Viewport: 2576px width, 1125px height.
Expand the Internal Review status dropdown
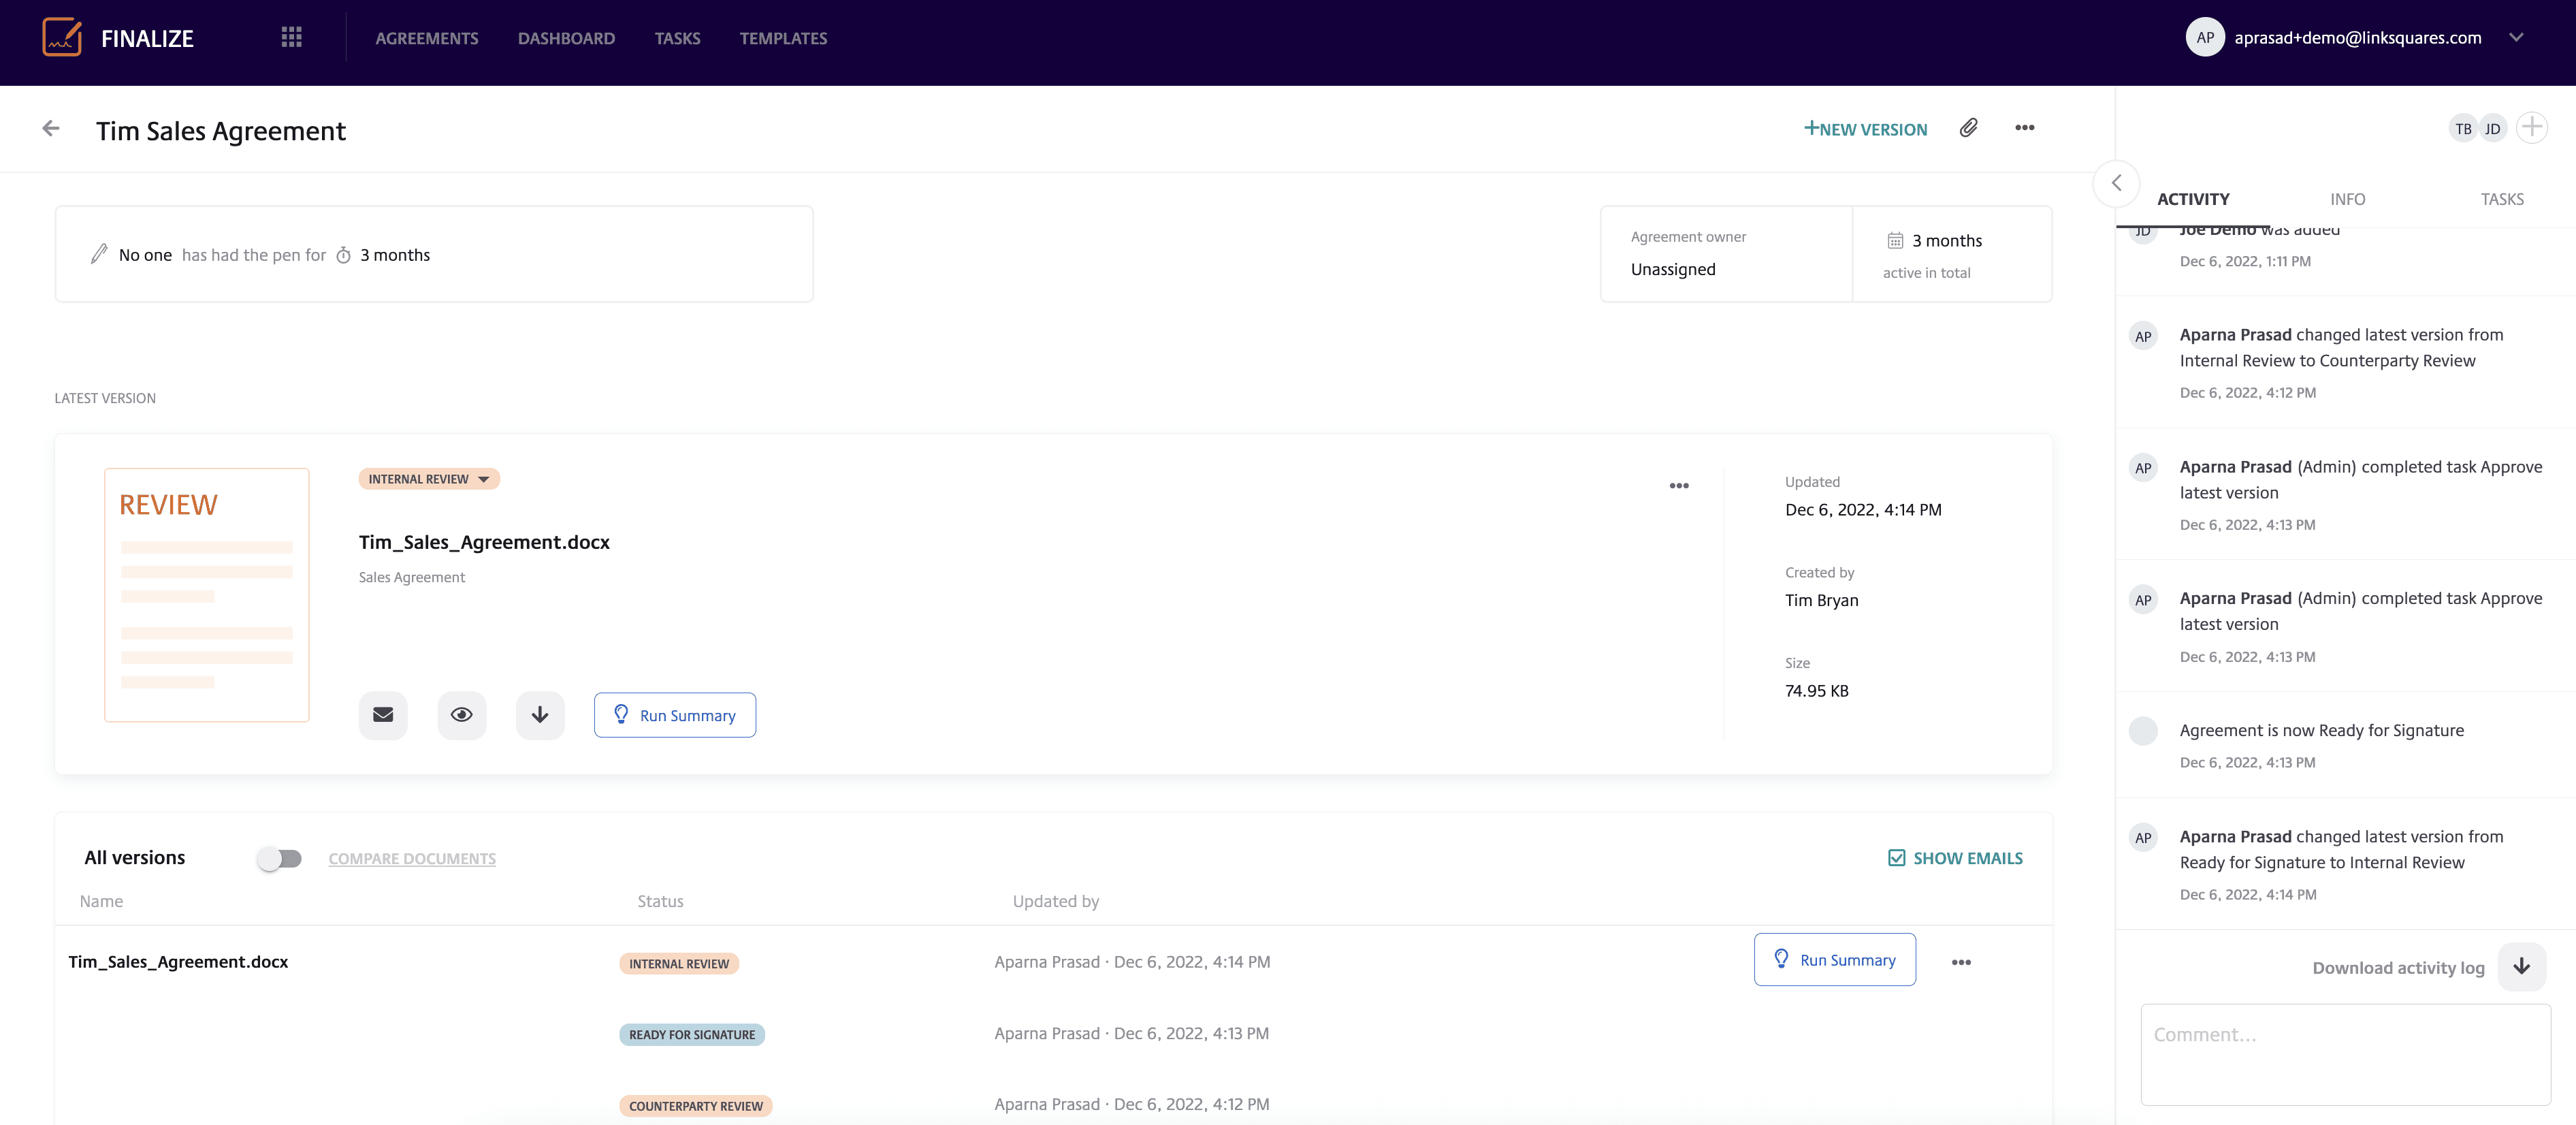coord(429,479)
